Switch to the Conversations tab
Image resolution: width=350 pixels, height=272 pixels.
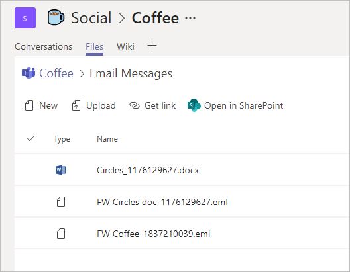pyautogui.click(x=43, y=46)
